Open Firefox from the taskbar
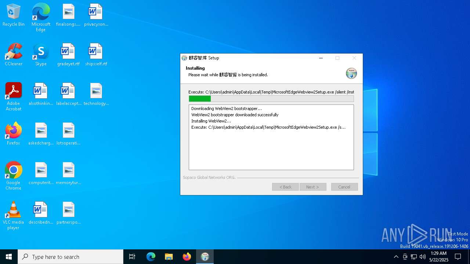The height and width of the screenshot is (264, 470). point(187,257)
